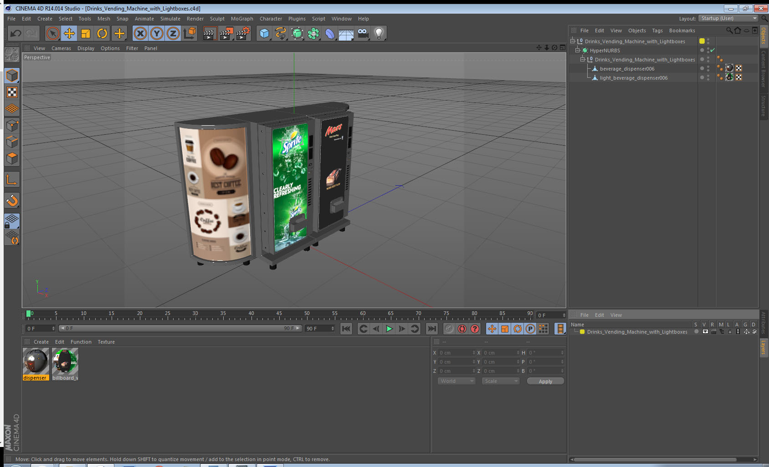
Task: Activate the Rotate tool
Action: [102, 33]
